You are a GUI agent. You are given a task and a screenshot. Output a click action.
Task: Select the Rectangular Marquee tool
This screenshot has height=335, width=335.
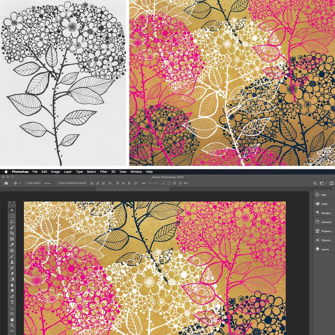tap(12, 216)
